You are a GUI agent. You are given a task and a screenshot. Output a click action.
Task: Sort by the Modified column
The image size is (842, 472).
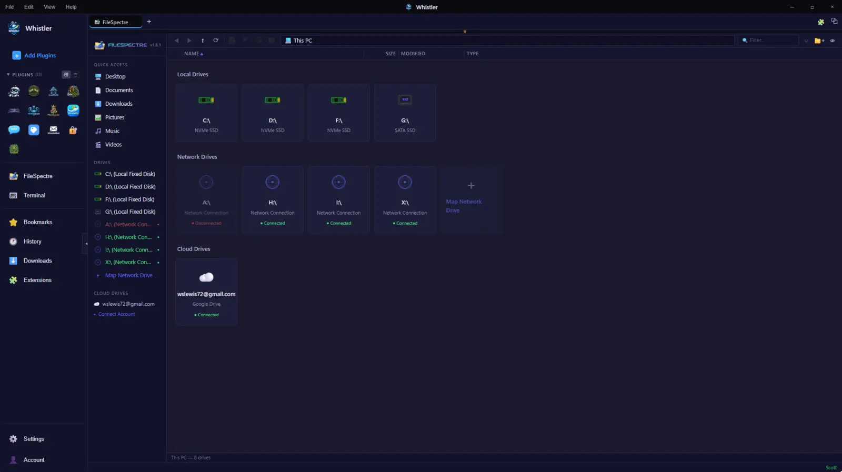(413, 54)
